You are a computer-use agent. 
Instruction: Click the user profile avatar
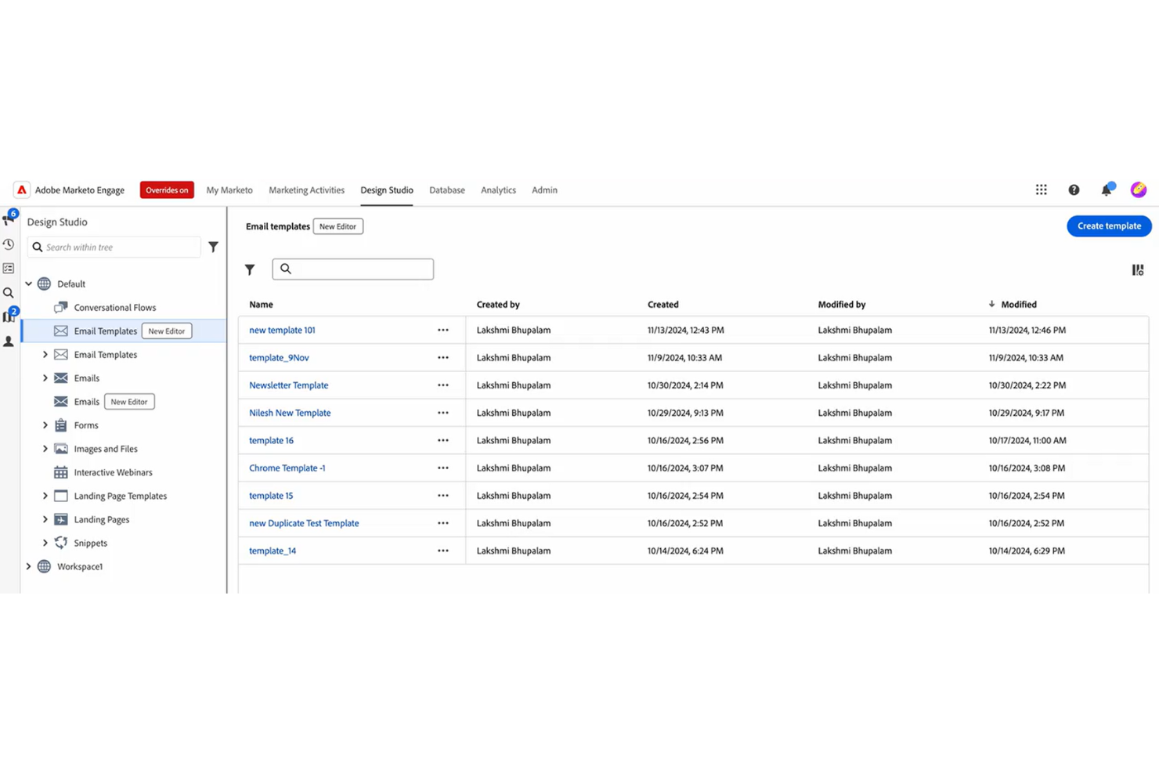point(1138,189)
